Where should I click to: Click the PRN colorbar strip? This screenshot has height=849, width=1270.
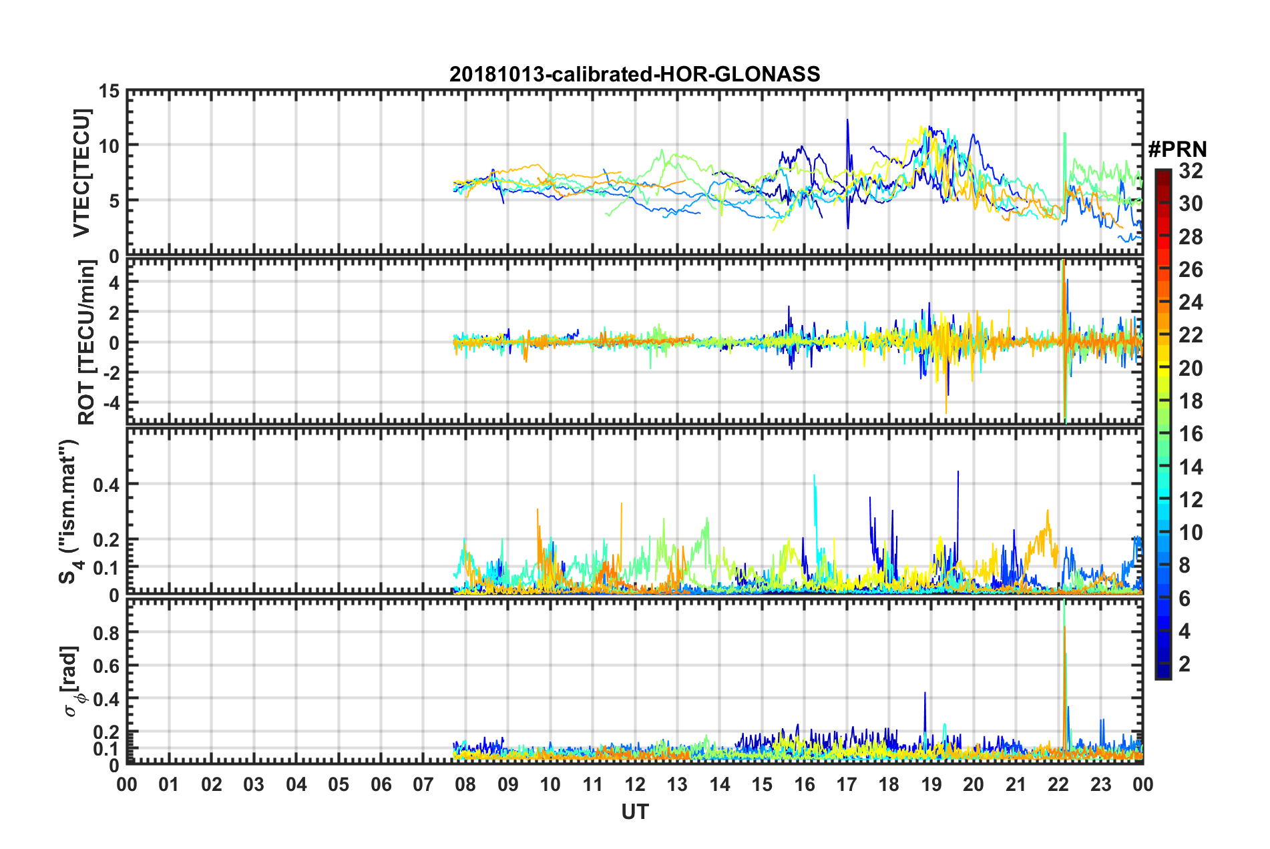(x=1162, y=424)
